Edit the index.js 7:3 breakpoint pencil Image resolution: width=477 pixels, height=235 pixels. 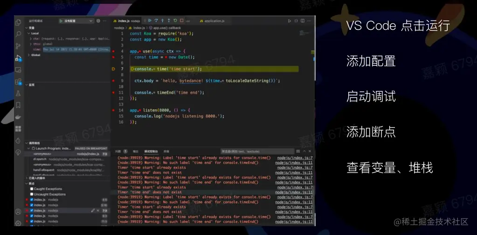click(93, 210)
